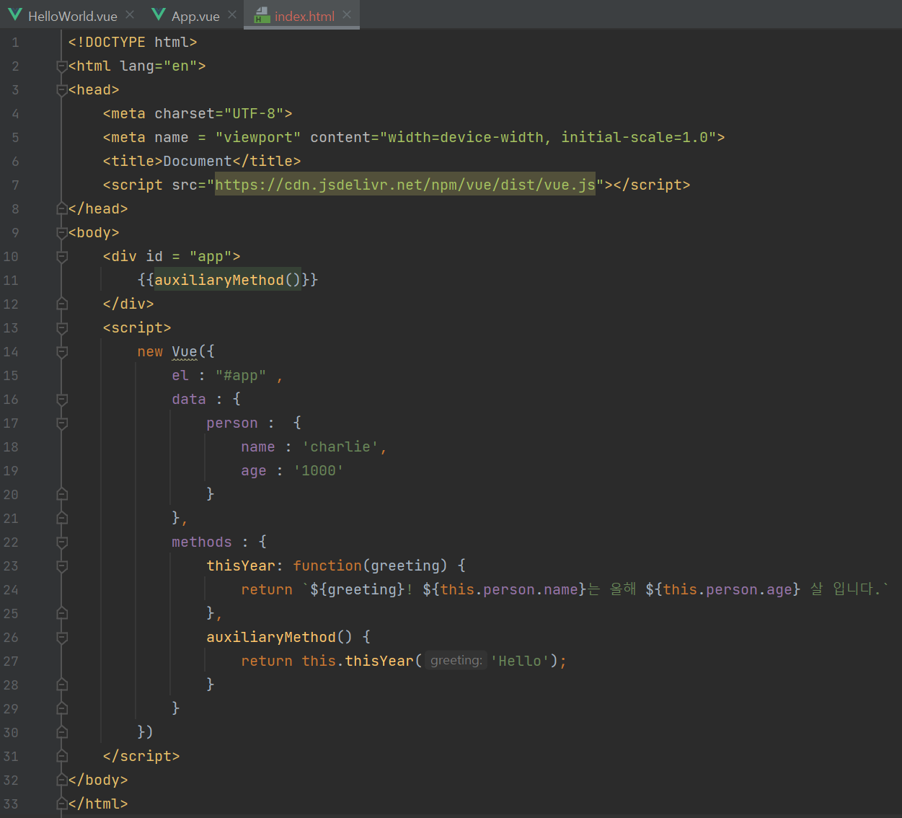Viewport: 902px width, 818px height.
Task: Click the underlined Vue identifier on line 14
Action: pyautogui.click(x=185, y=352)
